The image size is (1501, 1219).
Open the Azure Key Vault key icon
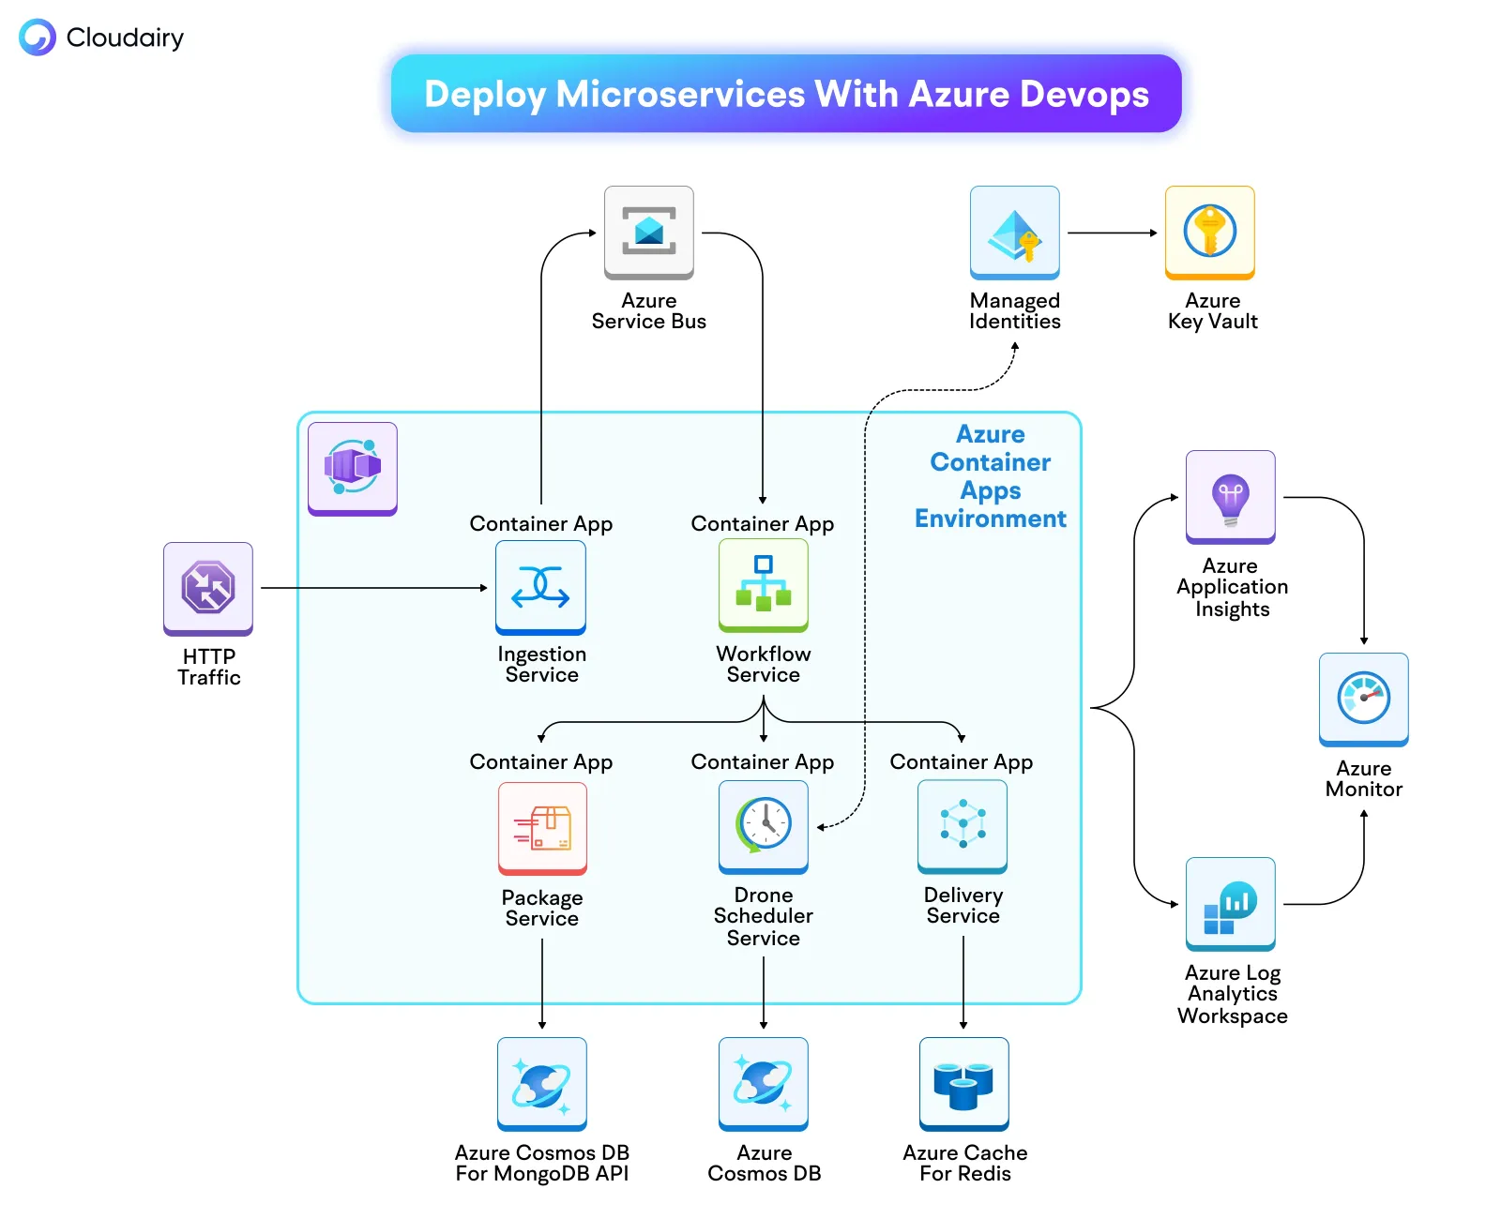pos(1209,233)
